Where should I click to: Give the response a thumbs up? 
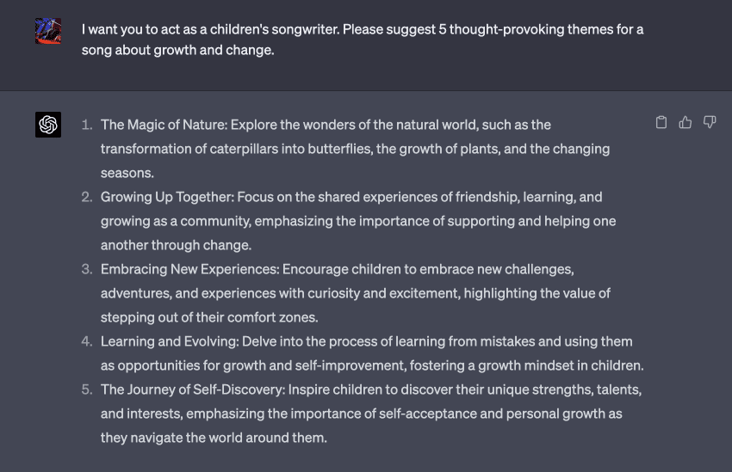685,123
